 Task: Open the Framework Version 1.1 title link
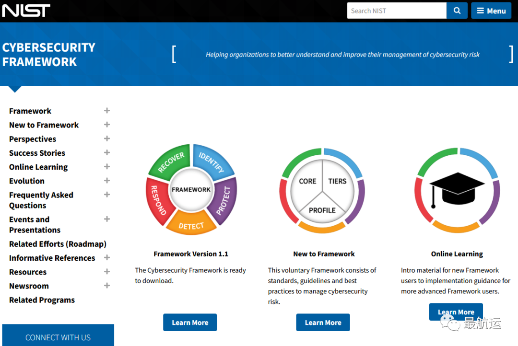click(191, 254)
